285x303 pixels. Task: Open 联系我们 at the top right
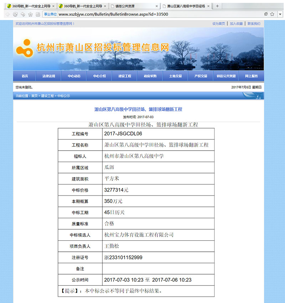[254, 23]
